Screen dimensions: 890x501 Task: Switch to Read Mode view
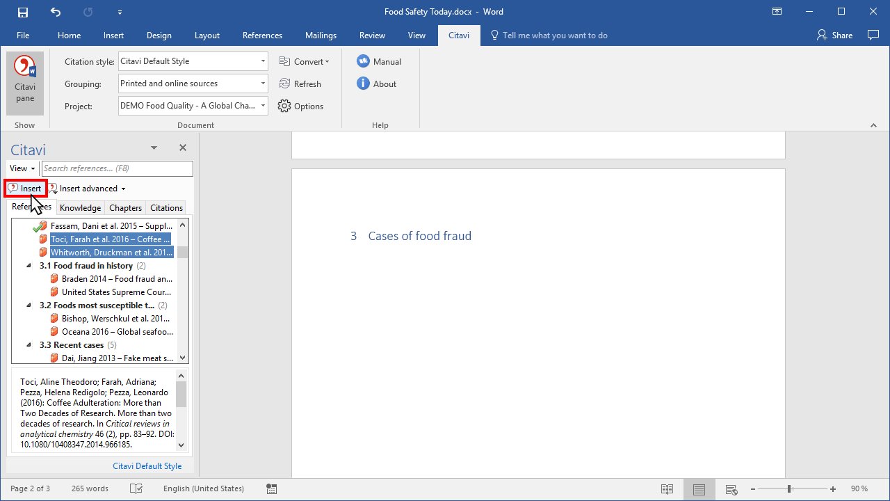tap(667, 489)
